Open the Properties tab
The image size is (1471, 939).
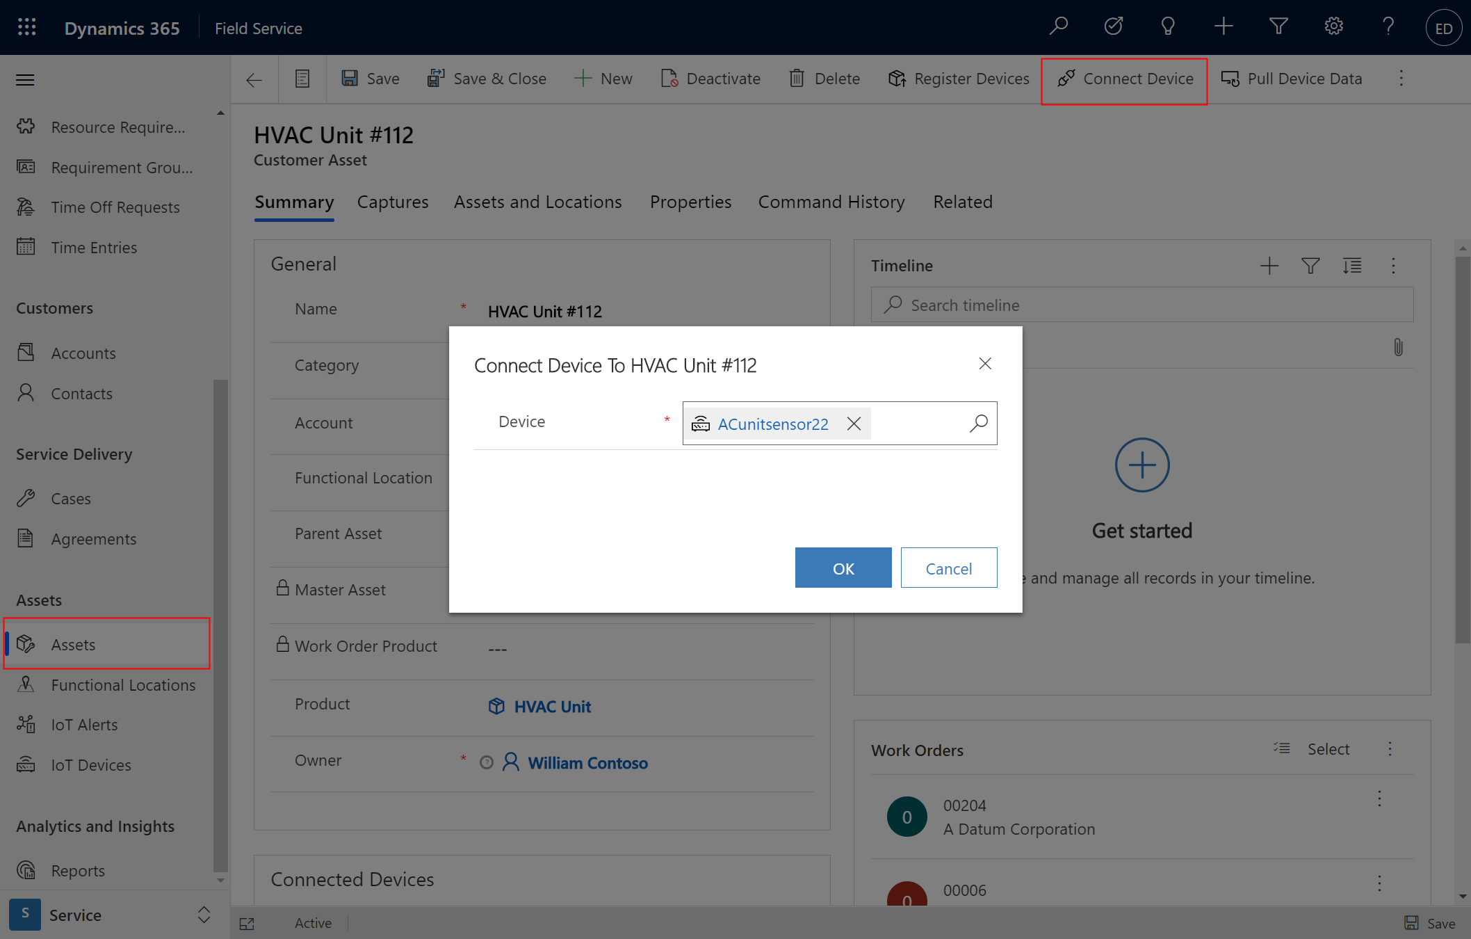690,202
